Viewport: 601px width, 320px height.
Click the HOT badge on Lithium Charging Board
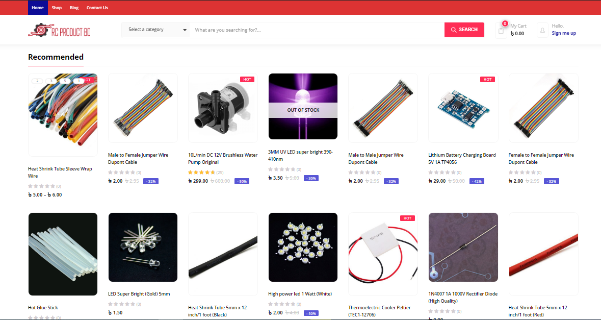(487, 80)
